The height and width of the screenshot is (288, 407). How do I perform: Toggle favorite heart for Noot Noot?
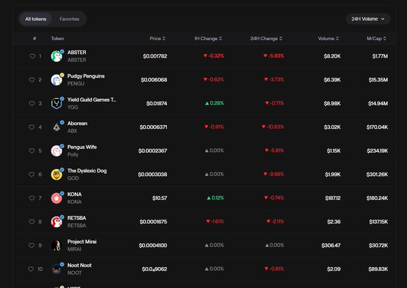tap(31, 269)
